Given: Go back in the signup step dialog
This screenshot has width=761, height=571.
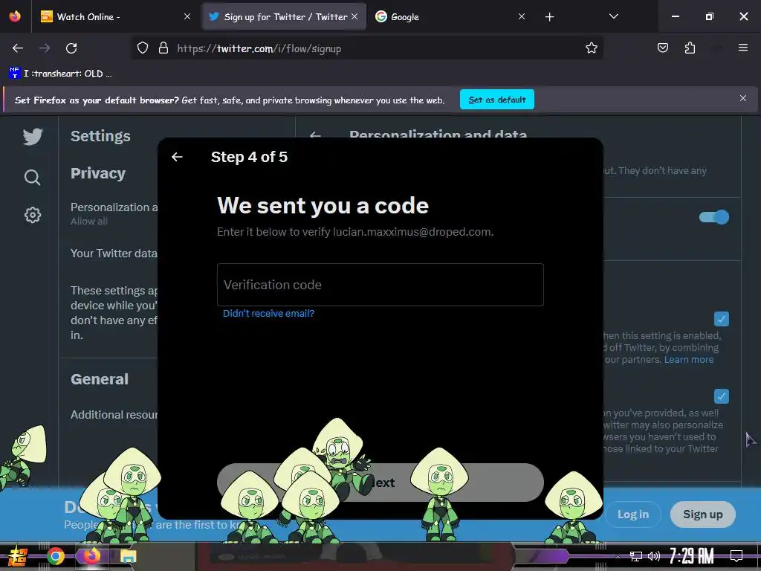Looking at the screenshot, I should (x=177, y=157).
